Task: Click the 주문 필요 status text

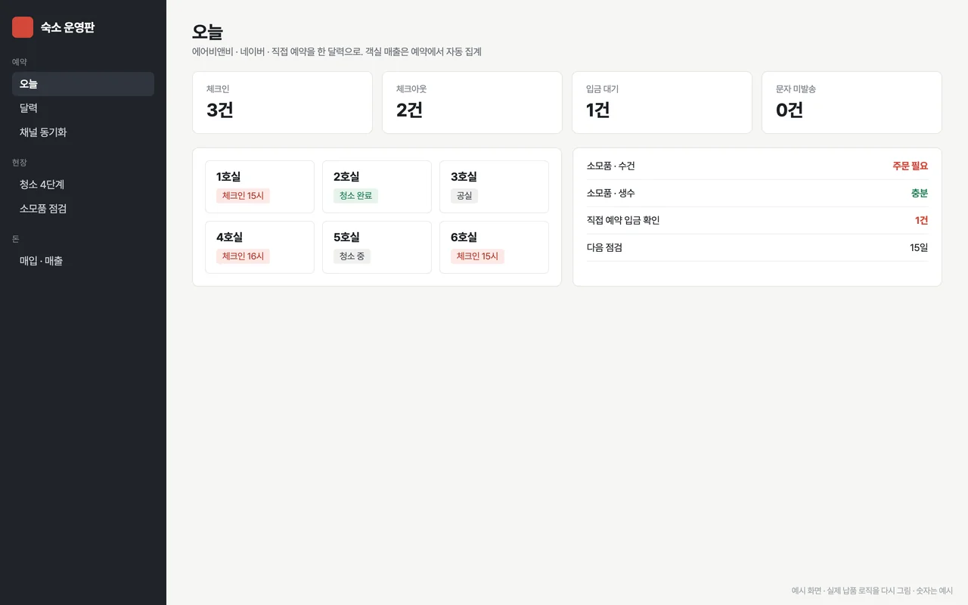Action: pos(910,166)
